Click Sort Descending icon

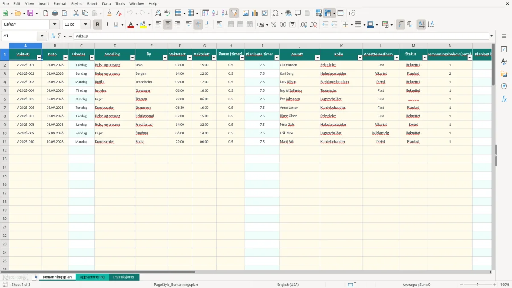tap(224, 13)
